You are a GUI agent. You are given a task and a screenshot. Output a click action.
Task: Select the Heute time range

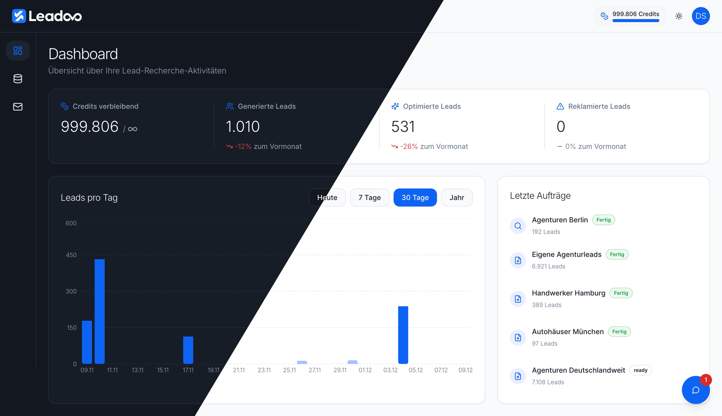click(327, 197)
